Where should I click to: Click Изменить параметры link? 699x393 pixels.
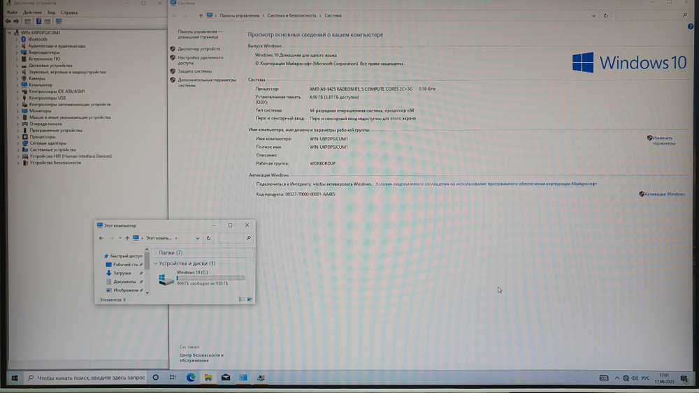664,140
